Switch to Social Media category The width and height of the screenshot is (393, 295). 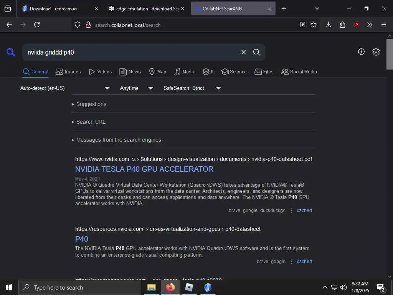pos(299,72)
